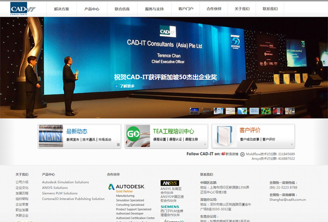The height and width of the screenshot is (222, 328).
Task: Click the ANSYS partner logo
Action: (x=170, y=183)
